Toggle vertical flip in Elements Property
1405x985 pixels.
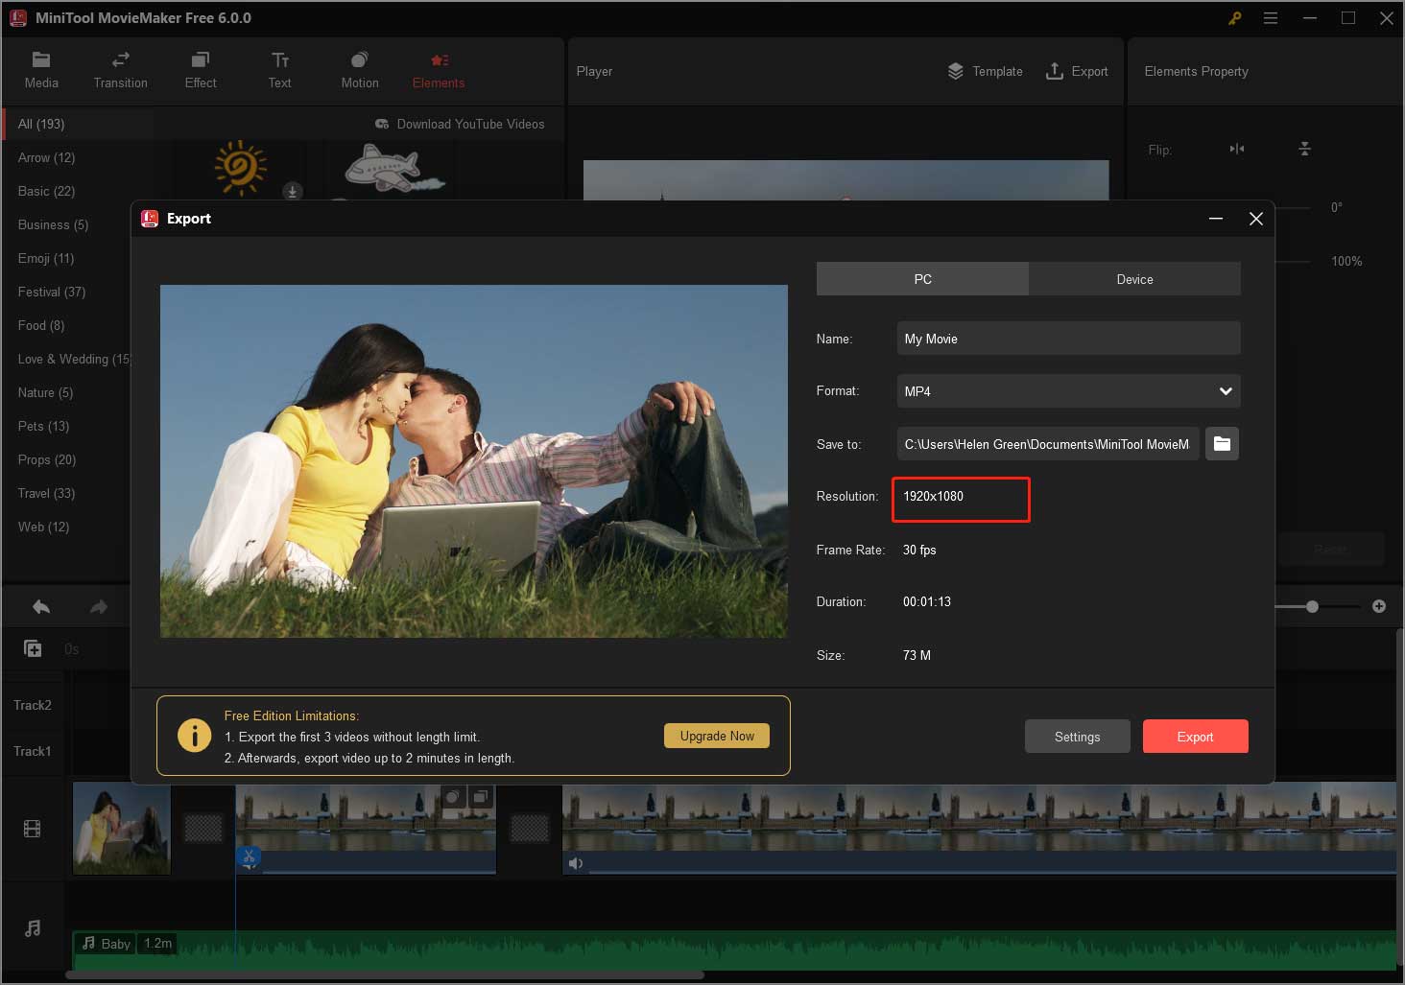(x=1304, y=149)
